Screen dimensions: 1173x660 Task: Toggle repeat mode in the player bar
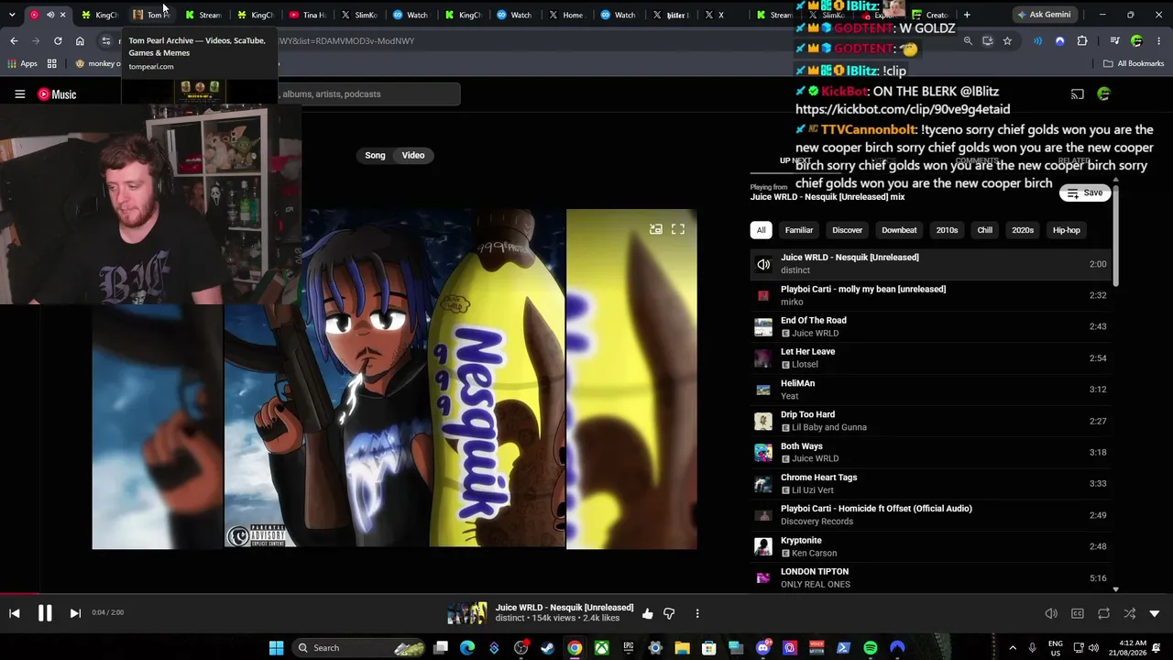pyautogui.click(x=1103, y=613)
